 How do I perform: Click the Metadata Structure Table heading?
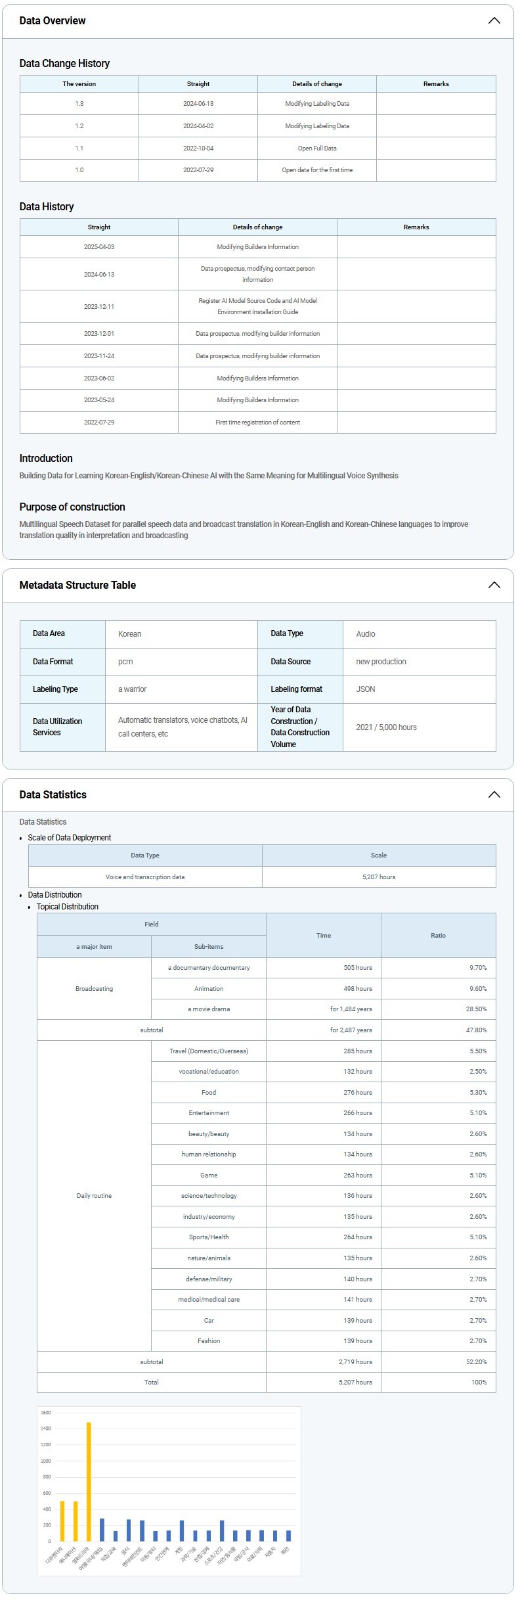click(77, 585)
